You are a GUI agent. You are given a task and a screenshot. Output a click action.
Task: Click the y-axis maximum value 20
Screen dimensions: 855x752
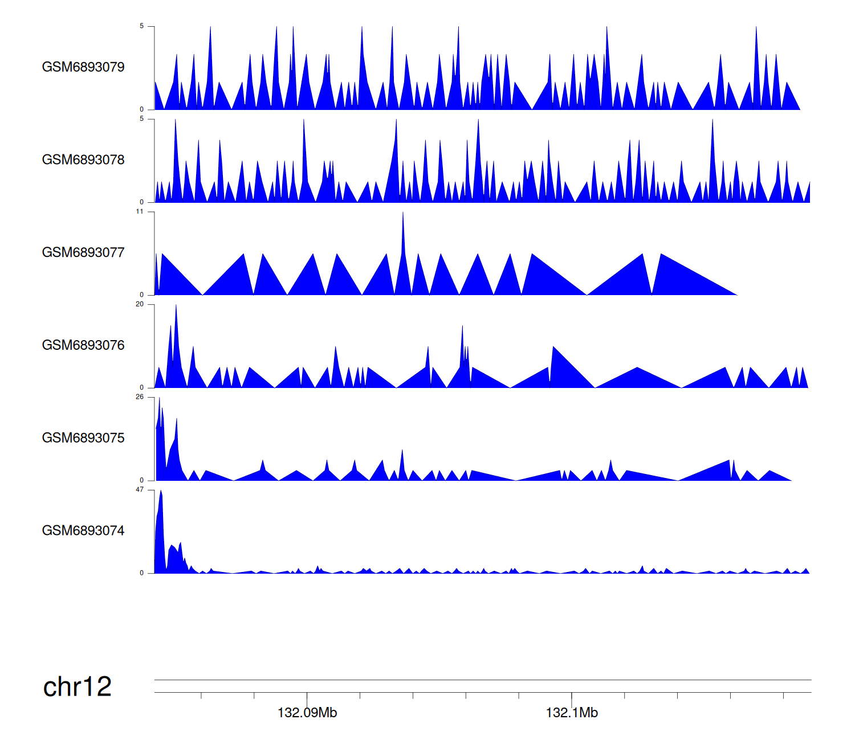tap(140, 304)
